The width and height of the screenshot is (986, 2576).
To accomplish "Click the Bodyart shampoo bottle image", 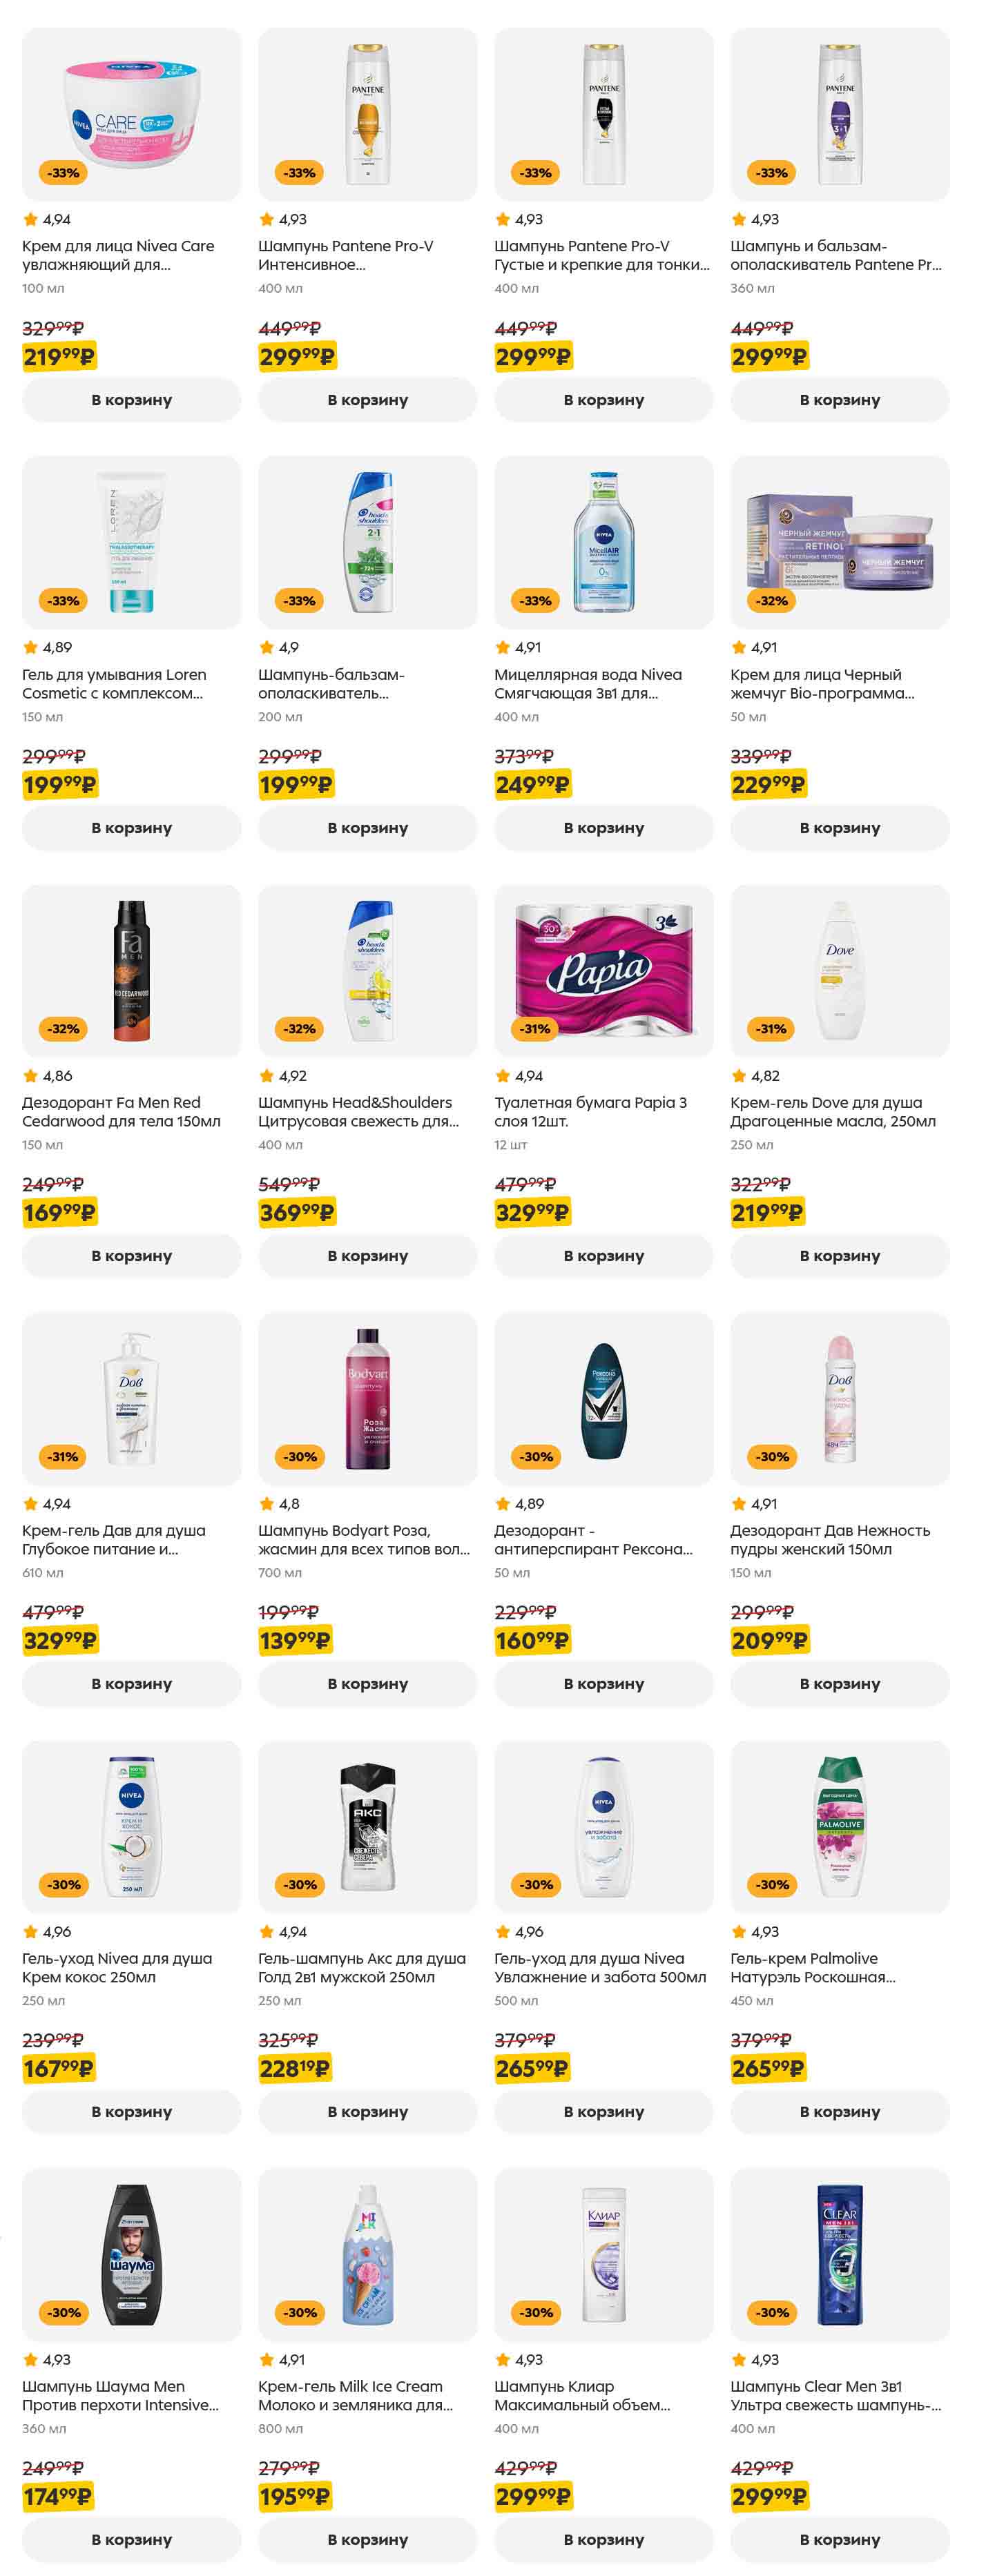I will (x=367, y=1398).
